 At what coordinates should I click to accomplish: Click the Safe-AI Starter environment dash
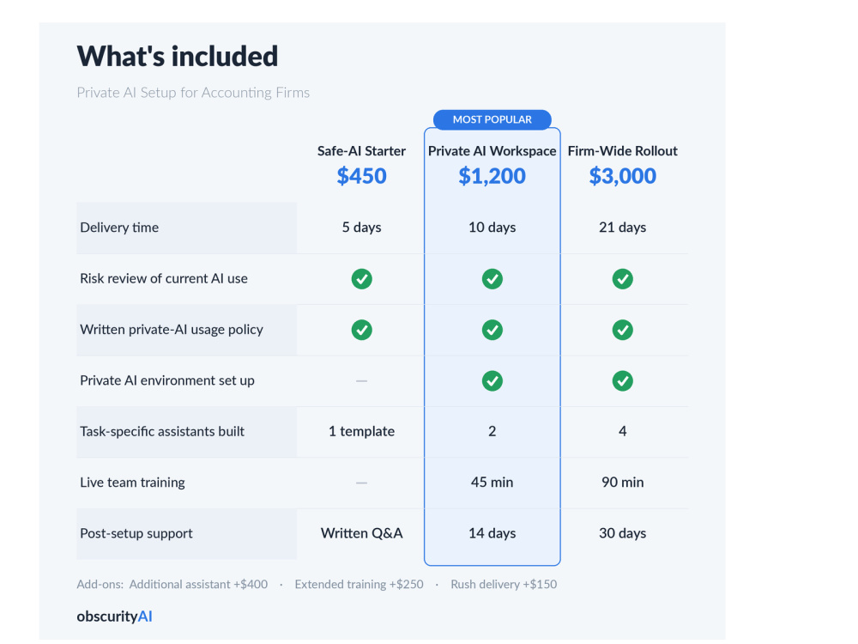[362, 380]
